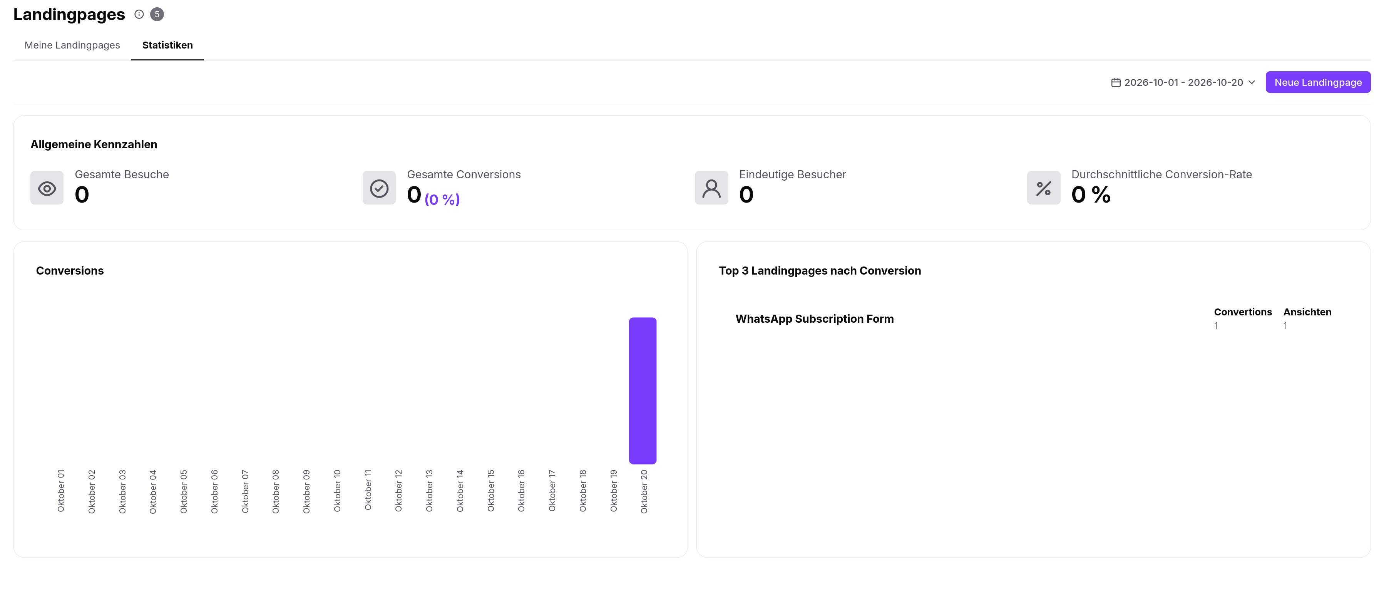Click the Oktober 12 axis label
The height and width of the screenshot is (600, 1374).
[x=398, y=491]
